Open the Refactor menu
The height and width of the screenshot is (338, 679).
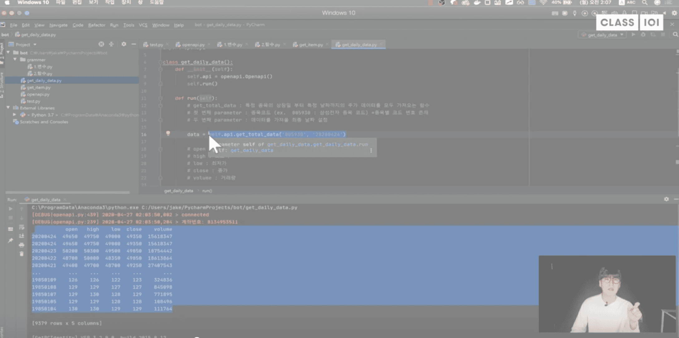[x=96, y=25]
